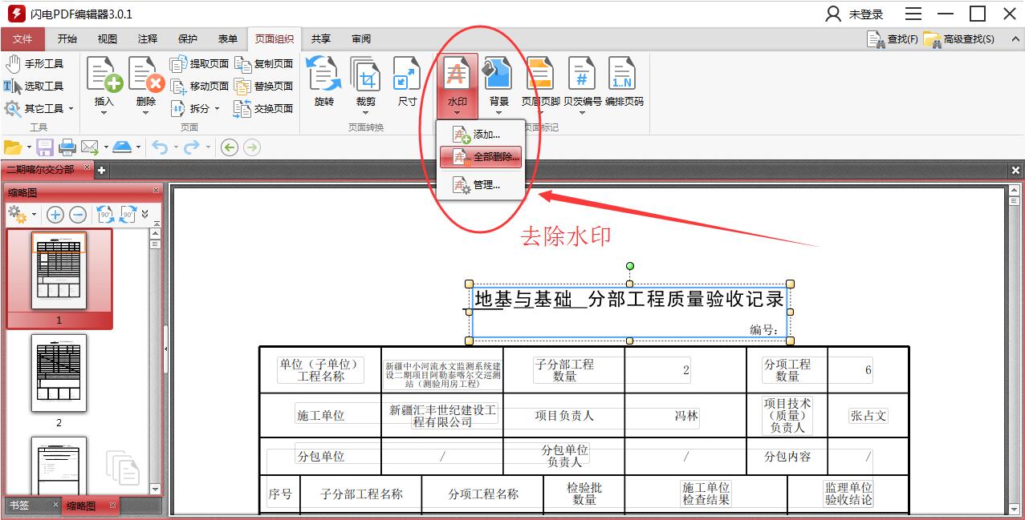Open the 其它工具 dropdown
This screenshot has height=520, width=1025.
(39, 108)
